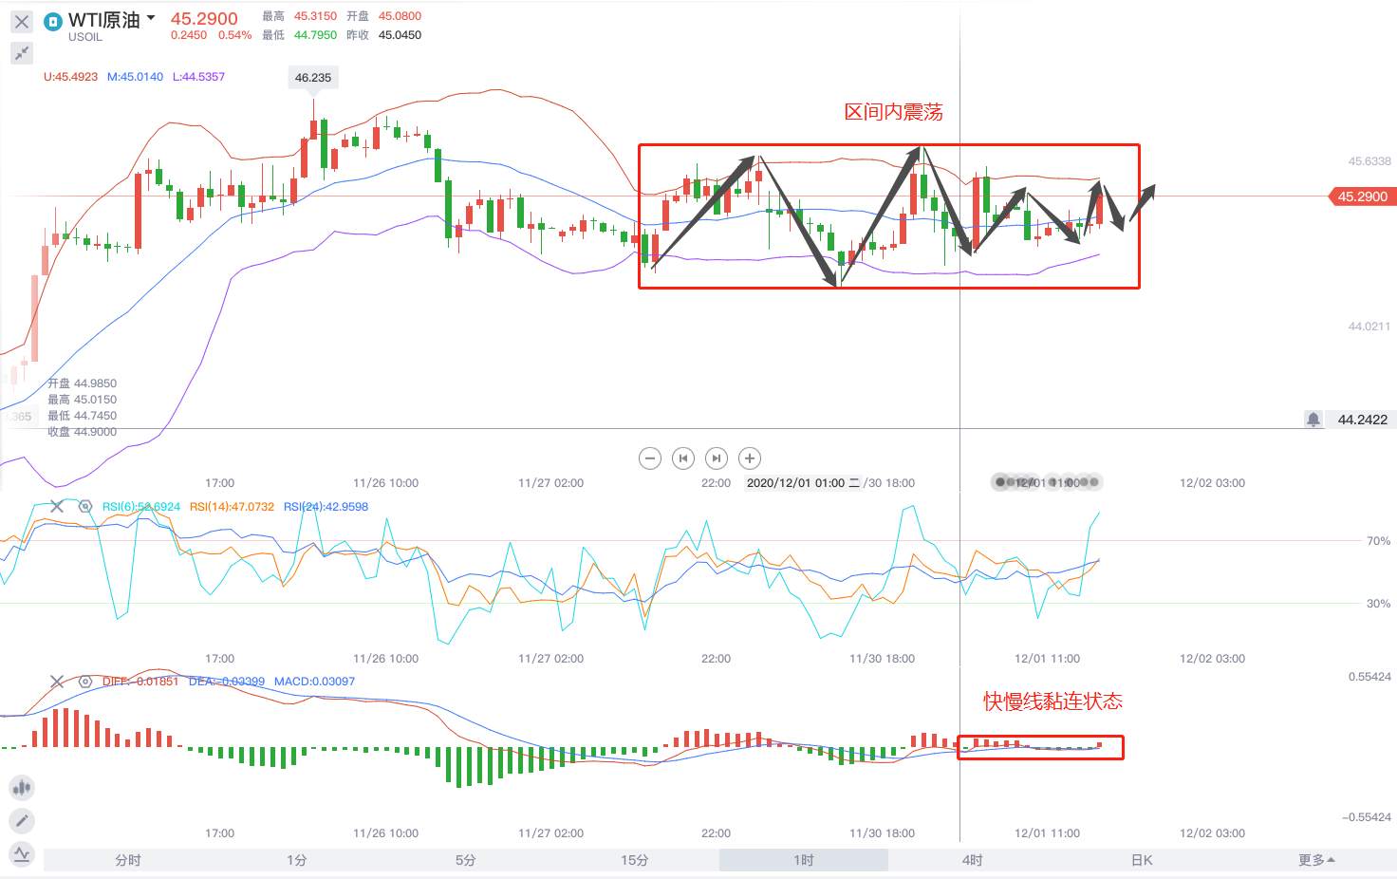The width and height of the screenshot is (1397, 879).
Task: Switch to the 4时 timeframe tab
Action: point(973,860)
